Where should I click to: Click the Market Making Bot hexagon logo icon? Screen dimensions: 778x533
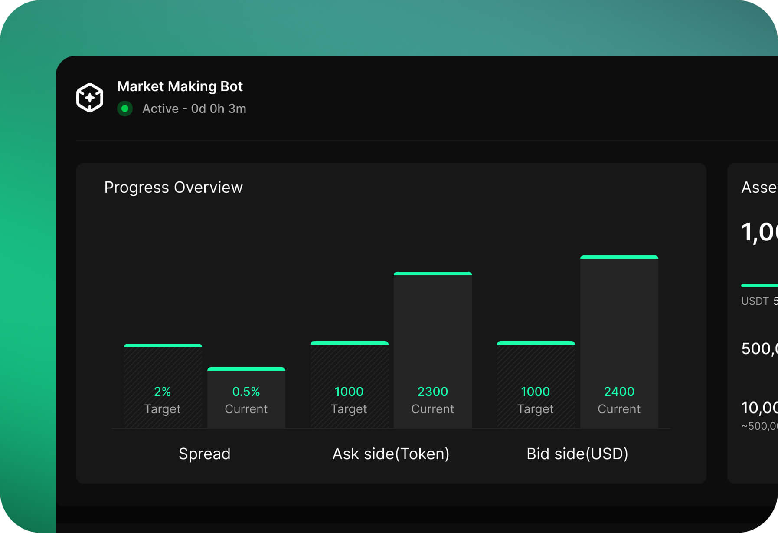[90, 97]
